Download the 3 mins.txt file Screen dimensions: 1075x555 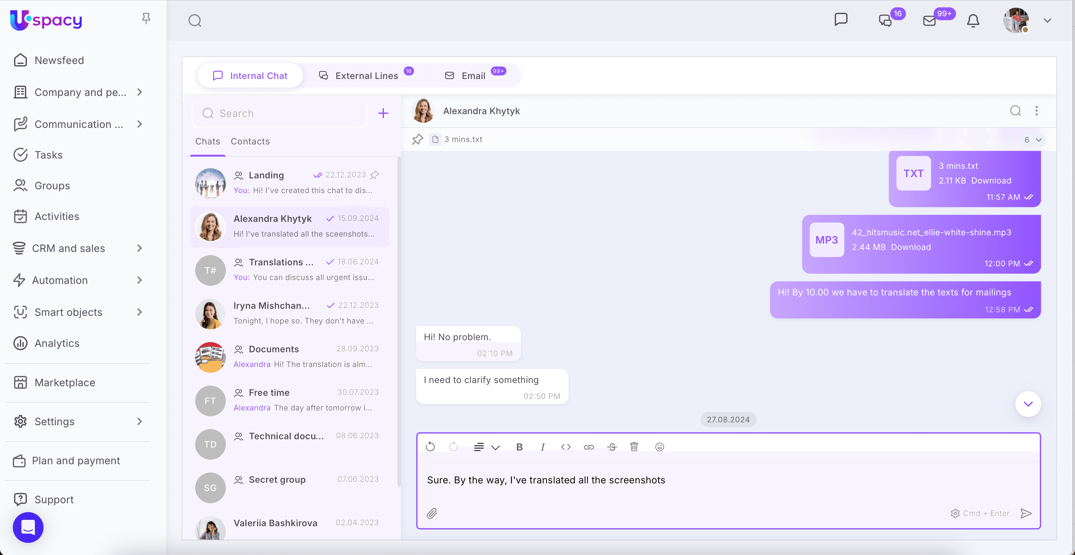pos(991,181)
